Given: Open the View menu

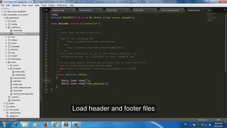Looking at the screenshot, I should pos(31,5).
